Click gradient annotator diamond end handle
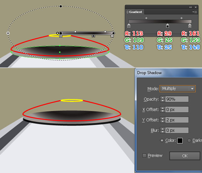Image resolution: width=202 pixels, height=173 pixels. point(113,33)
